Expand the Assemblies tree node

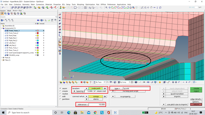click(x=2, y=26)
